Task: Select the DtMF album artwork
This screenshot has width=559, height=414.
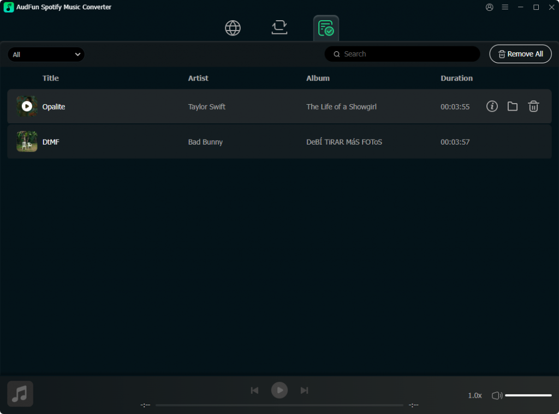Action: 27,141
